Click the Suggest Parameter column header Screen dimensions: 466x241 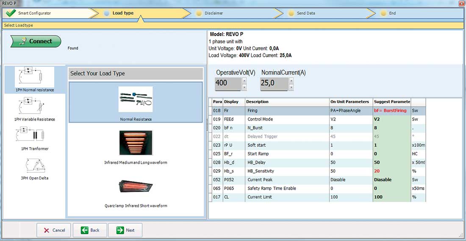[x=392, y=102]
